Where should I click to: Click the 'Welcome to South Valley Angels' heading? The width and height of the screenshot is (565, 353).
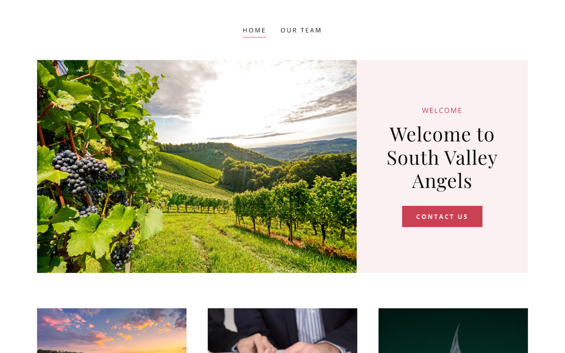tap(442, 158)
